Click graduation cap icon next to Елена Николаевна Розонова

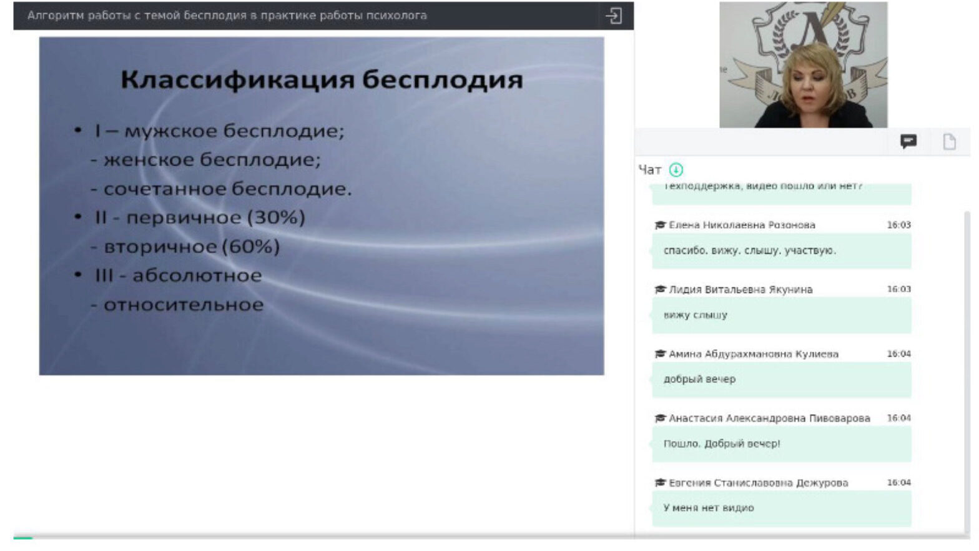tap(660, 225)
